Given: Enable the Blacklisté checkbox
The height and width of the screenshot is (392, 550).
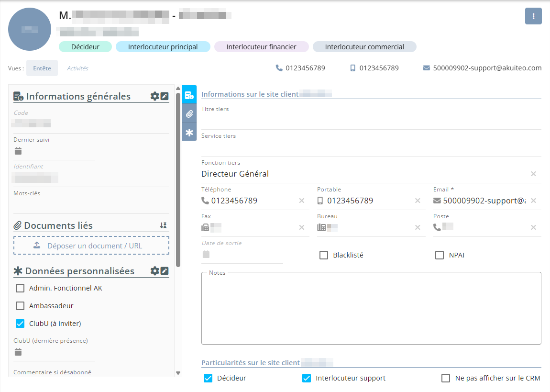Looking at the screenshot, I should point(324,255).
